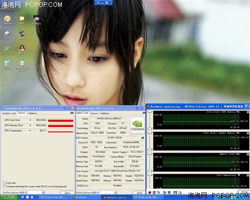Viewport: 250px width, 200px height.
Task: Click the BIOS save chip icon in GPU-Z
Action: coord(143,138)
